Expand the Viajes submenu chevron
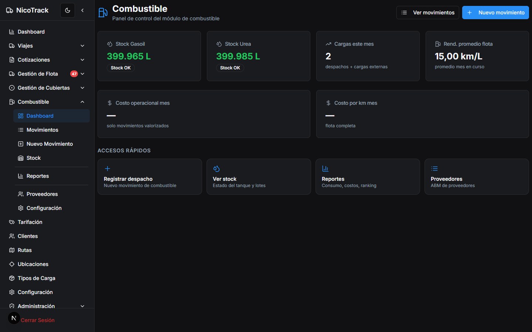The width and height of the screenshot is (532, 332). pyautogui.click(x=82, y=46)
